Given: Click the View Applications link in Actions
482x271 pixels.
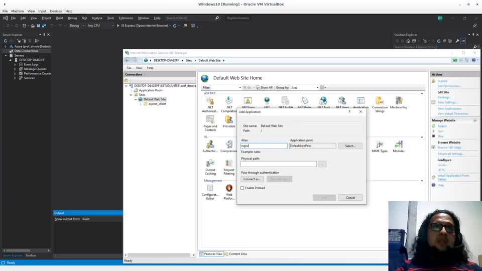Looking at the screenshot, I should click(x=449, y=109).
